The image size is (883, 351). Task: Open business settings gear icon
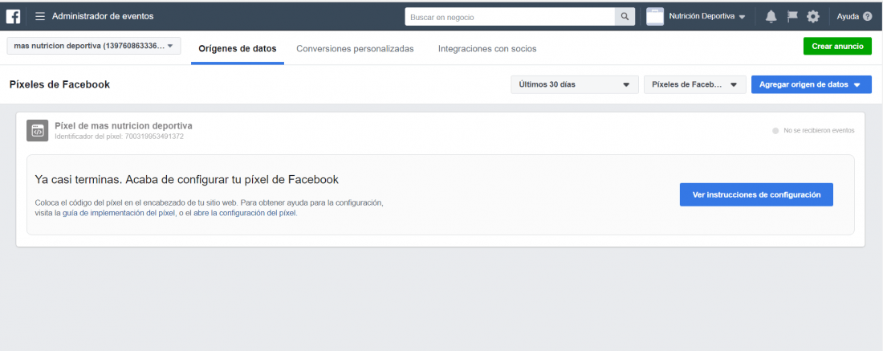[x=812, y=17]
